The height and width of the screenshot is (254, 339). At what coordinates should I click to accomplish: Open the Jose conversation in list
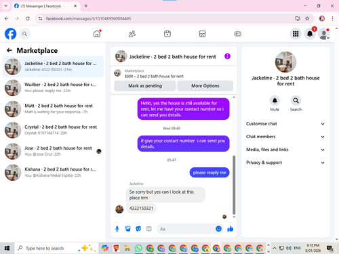[x=53, y=151]
